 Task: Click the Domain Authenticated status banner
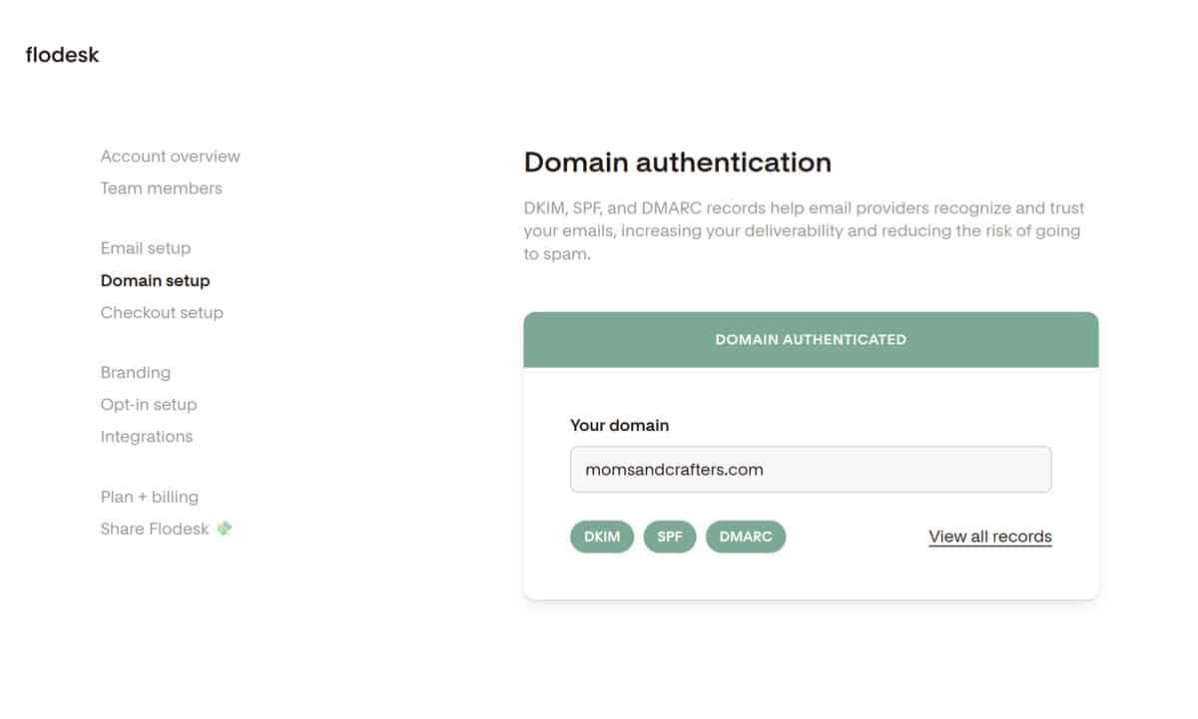pos(810,339)
